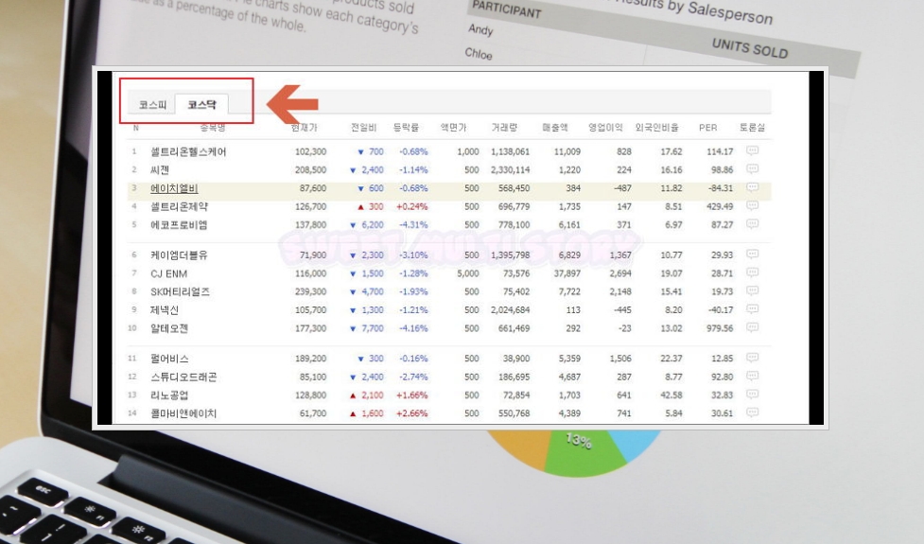Image resolution: width=924 pixels, height=544 pixels.
Task: Click the 거래량 column header
Action: tap(504, 128)
